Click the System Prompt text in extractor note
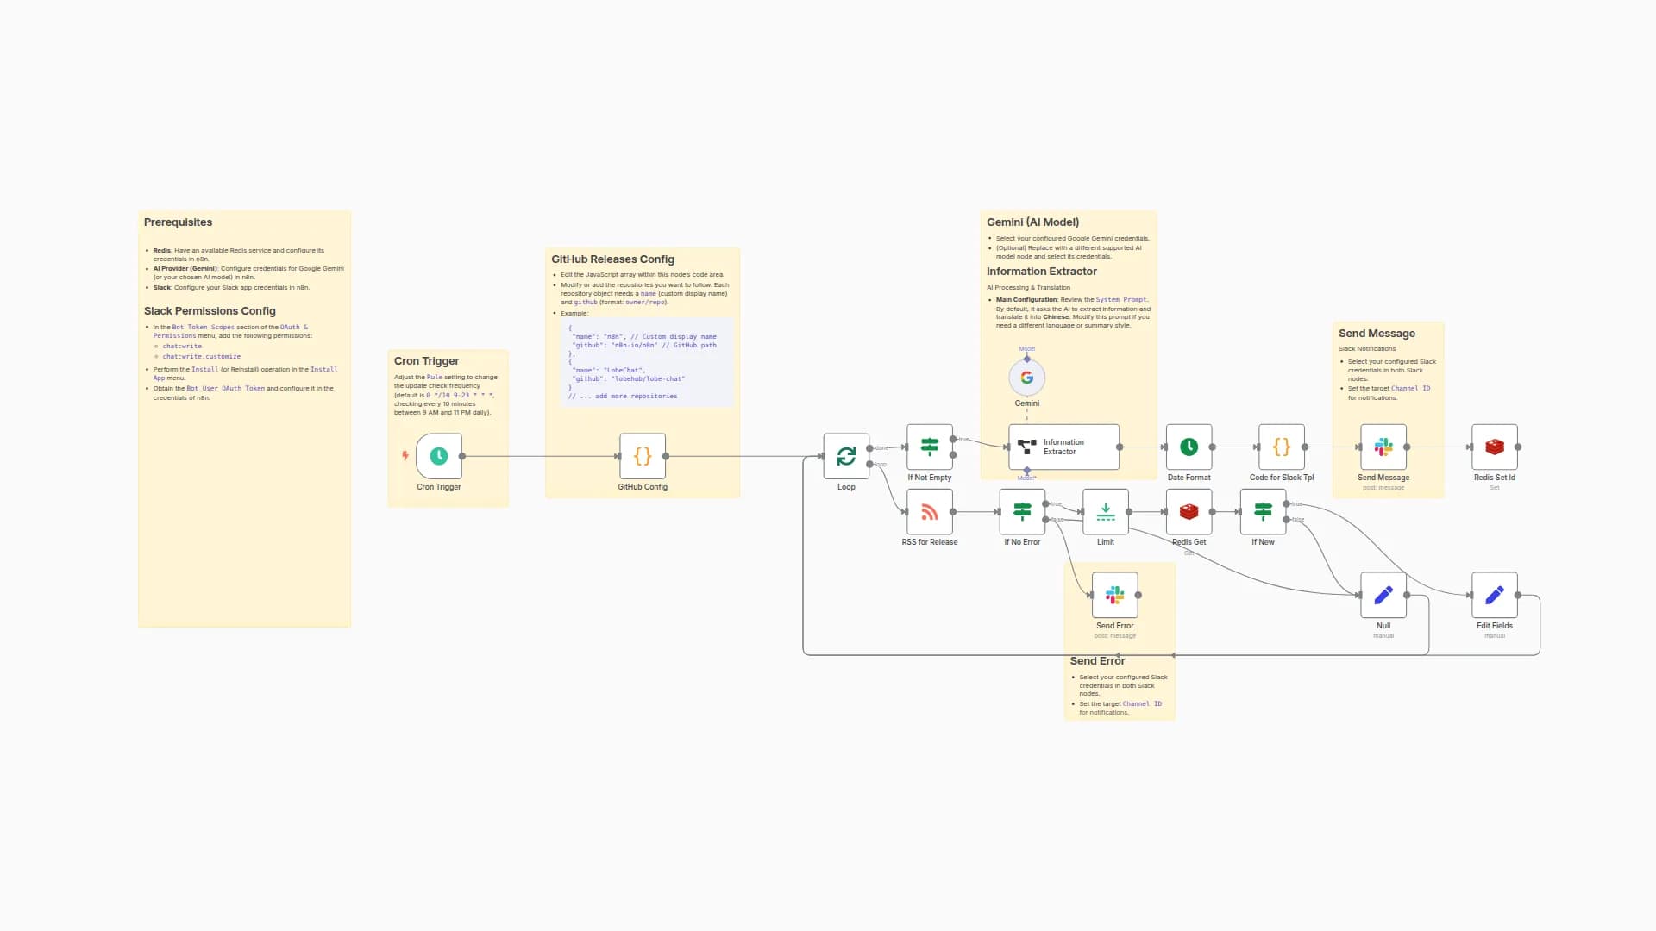Viewport: 1656px width, 931px height. (x=1121, y=300)
